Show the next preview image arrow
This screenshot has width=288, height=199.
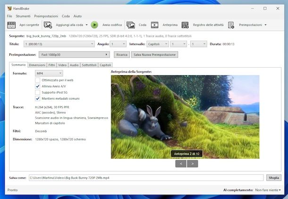coord(192,164)
